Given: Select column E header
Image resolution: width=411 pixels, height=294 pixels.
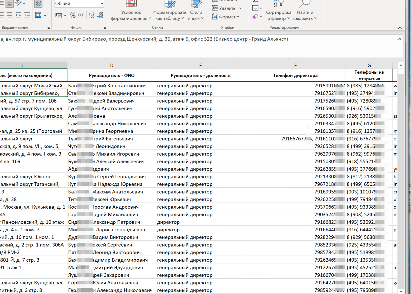Looking at the screenshot, I should [201, 65].
